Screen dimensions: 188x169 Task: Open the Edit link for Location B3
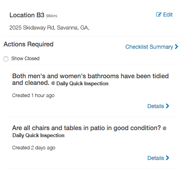pyautogui.click(x=164, y=15)
